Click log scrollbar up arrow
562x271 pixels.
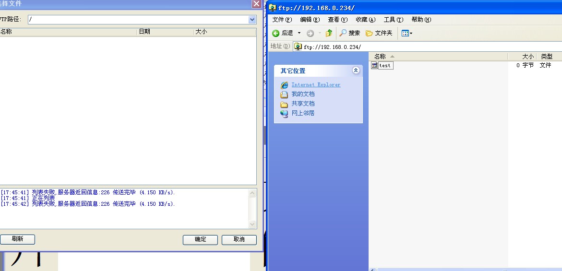[252, 193]
